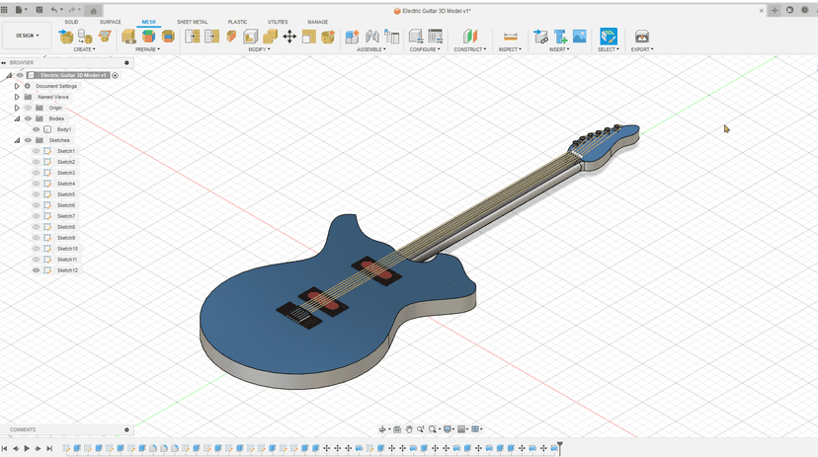The width and height of the screenshot is (818, 457).
Task: Expand the Origin folder in browser
Action: tap(17, 108)
